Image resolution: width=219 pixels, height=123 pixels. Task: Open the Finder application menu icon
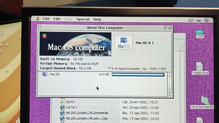pyautogui.click(x=207, y=20)
